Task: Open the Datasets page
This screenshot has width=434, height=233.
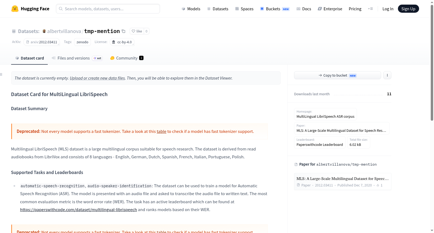Action: (218, 9)
